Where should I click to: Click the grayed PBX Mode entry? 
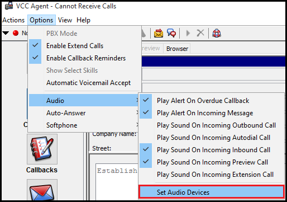(x=84, y=34)
